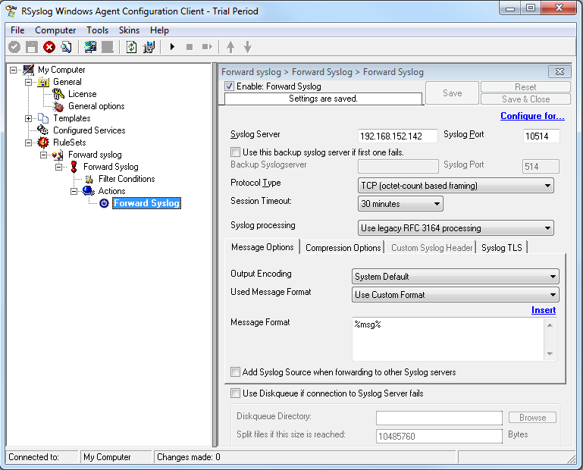Collapse the RuleSets tree node
Viewport: 583px width, 470px height.
point(28,143)
